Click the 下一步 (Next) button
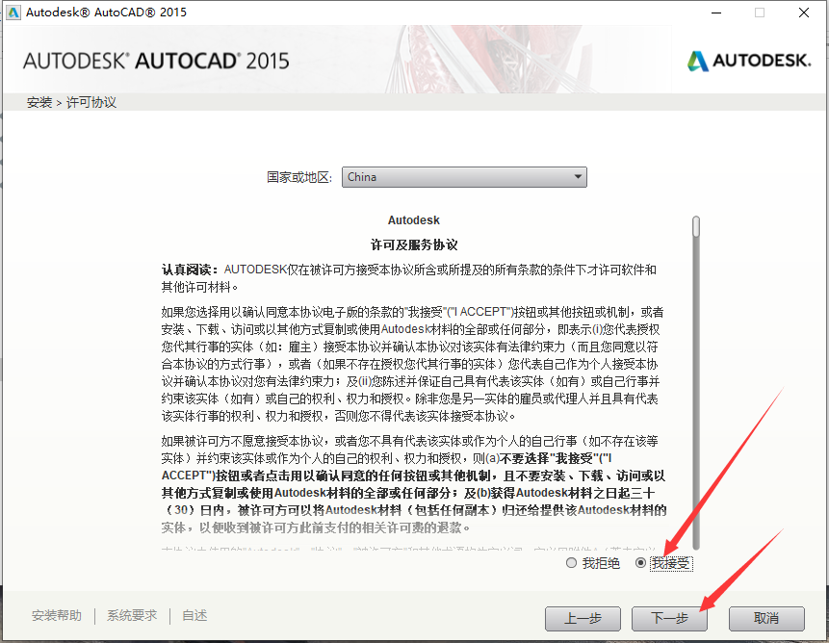The height and width of the screenshot is (643, 829). tap(669, 618)
